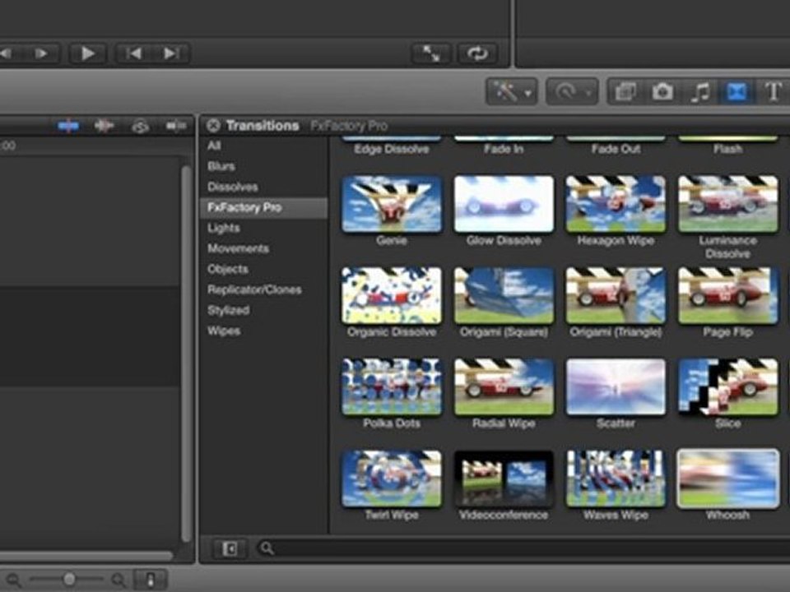Select the All transitions category

pos(214,146)
